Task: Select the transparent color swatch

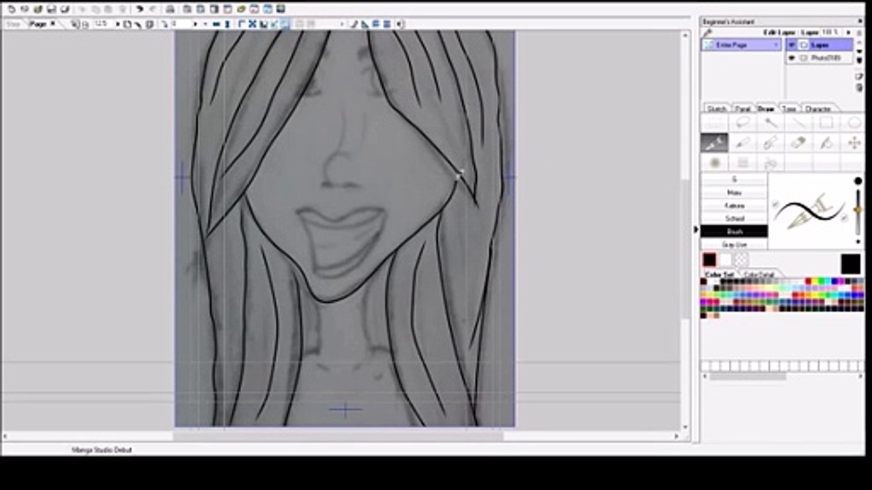Action: click(741, 260)
